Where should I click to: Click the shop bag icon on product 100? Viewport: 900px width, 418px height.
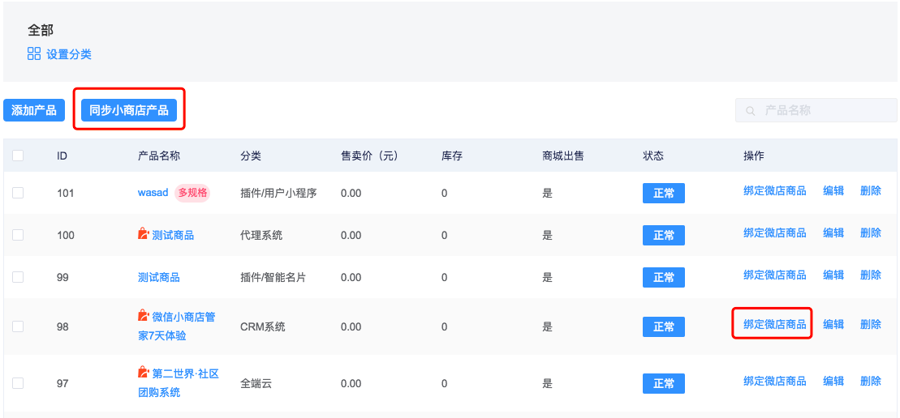pos(144,233)
